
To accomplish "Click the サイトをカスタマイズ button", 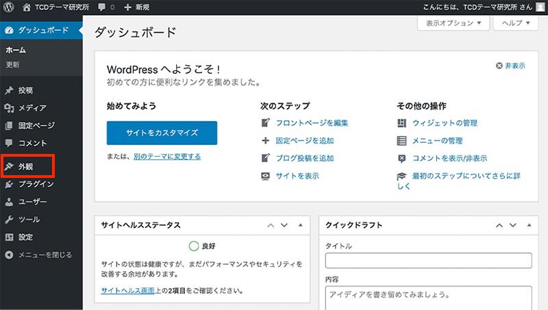I will (x=162, y=133).
